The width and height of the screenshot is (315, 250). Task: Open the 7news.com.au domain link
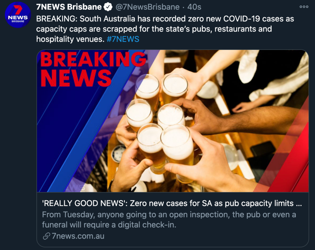coord(78,236)
